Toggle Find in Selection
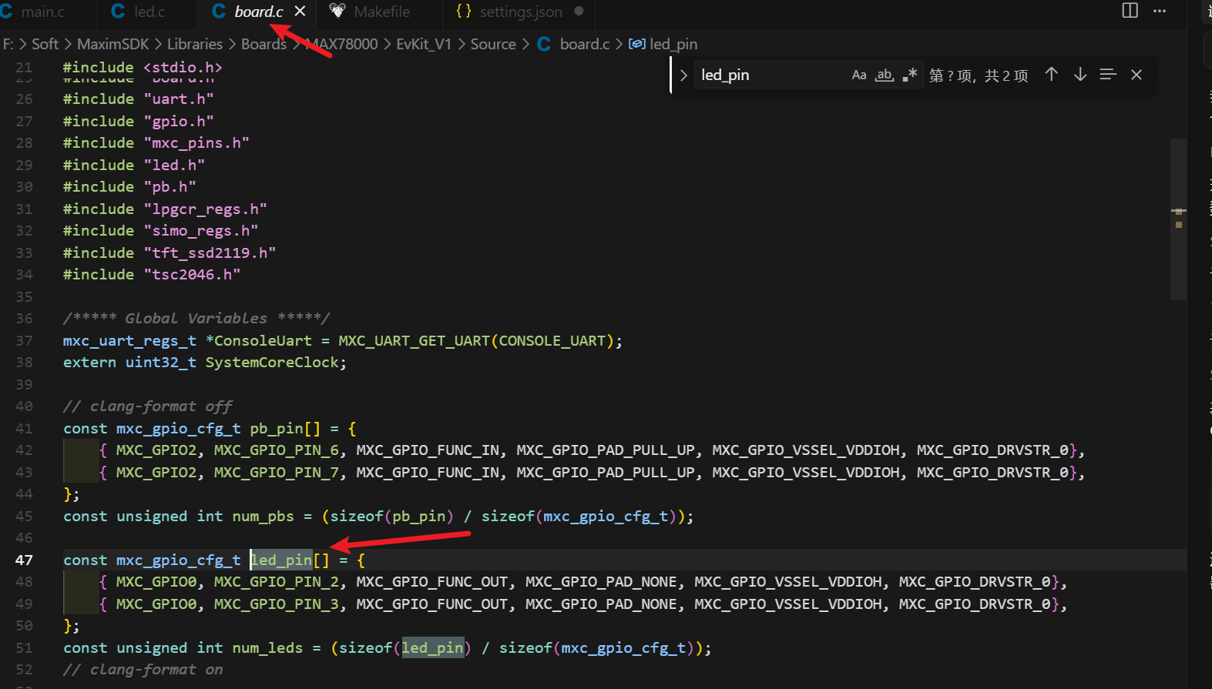 click(1108, 75)
